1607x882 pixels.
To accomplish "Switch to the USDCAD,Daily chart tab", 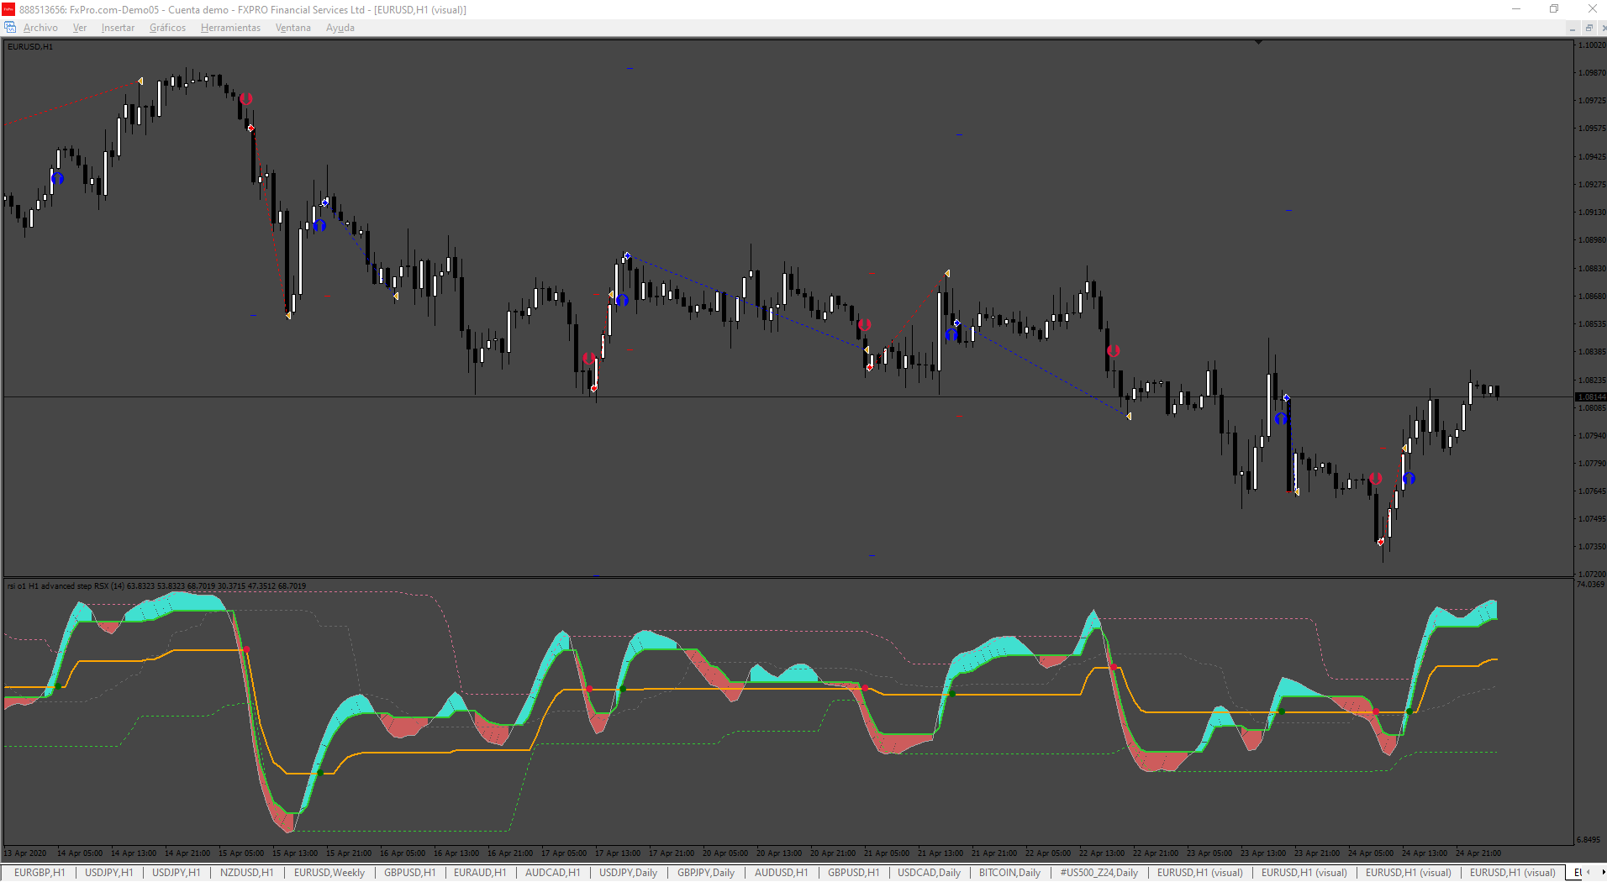I will tap(930, 873).
